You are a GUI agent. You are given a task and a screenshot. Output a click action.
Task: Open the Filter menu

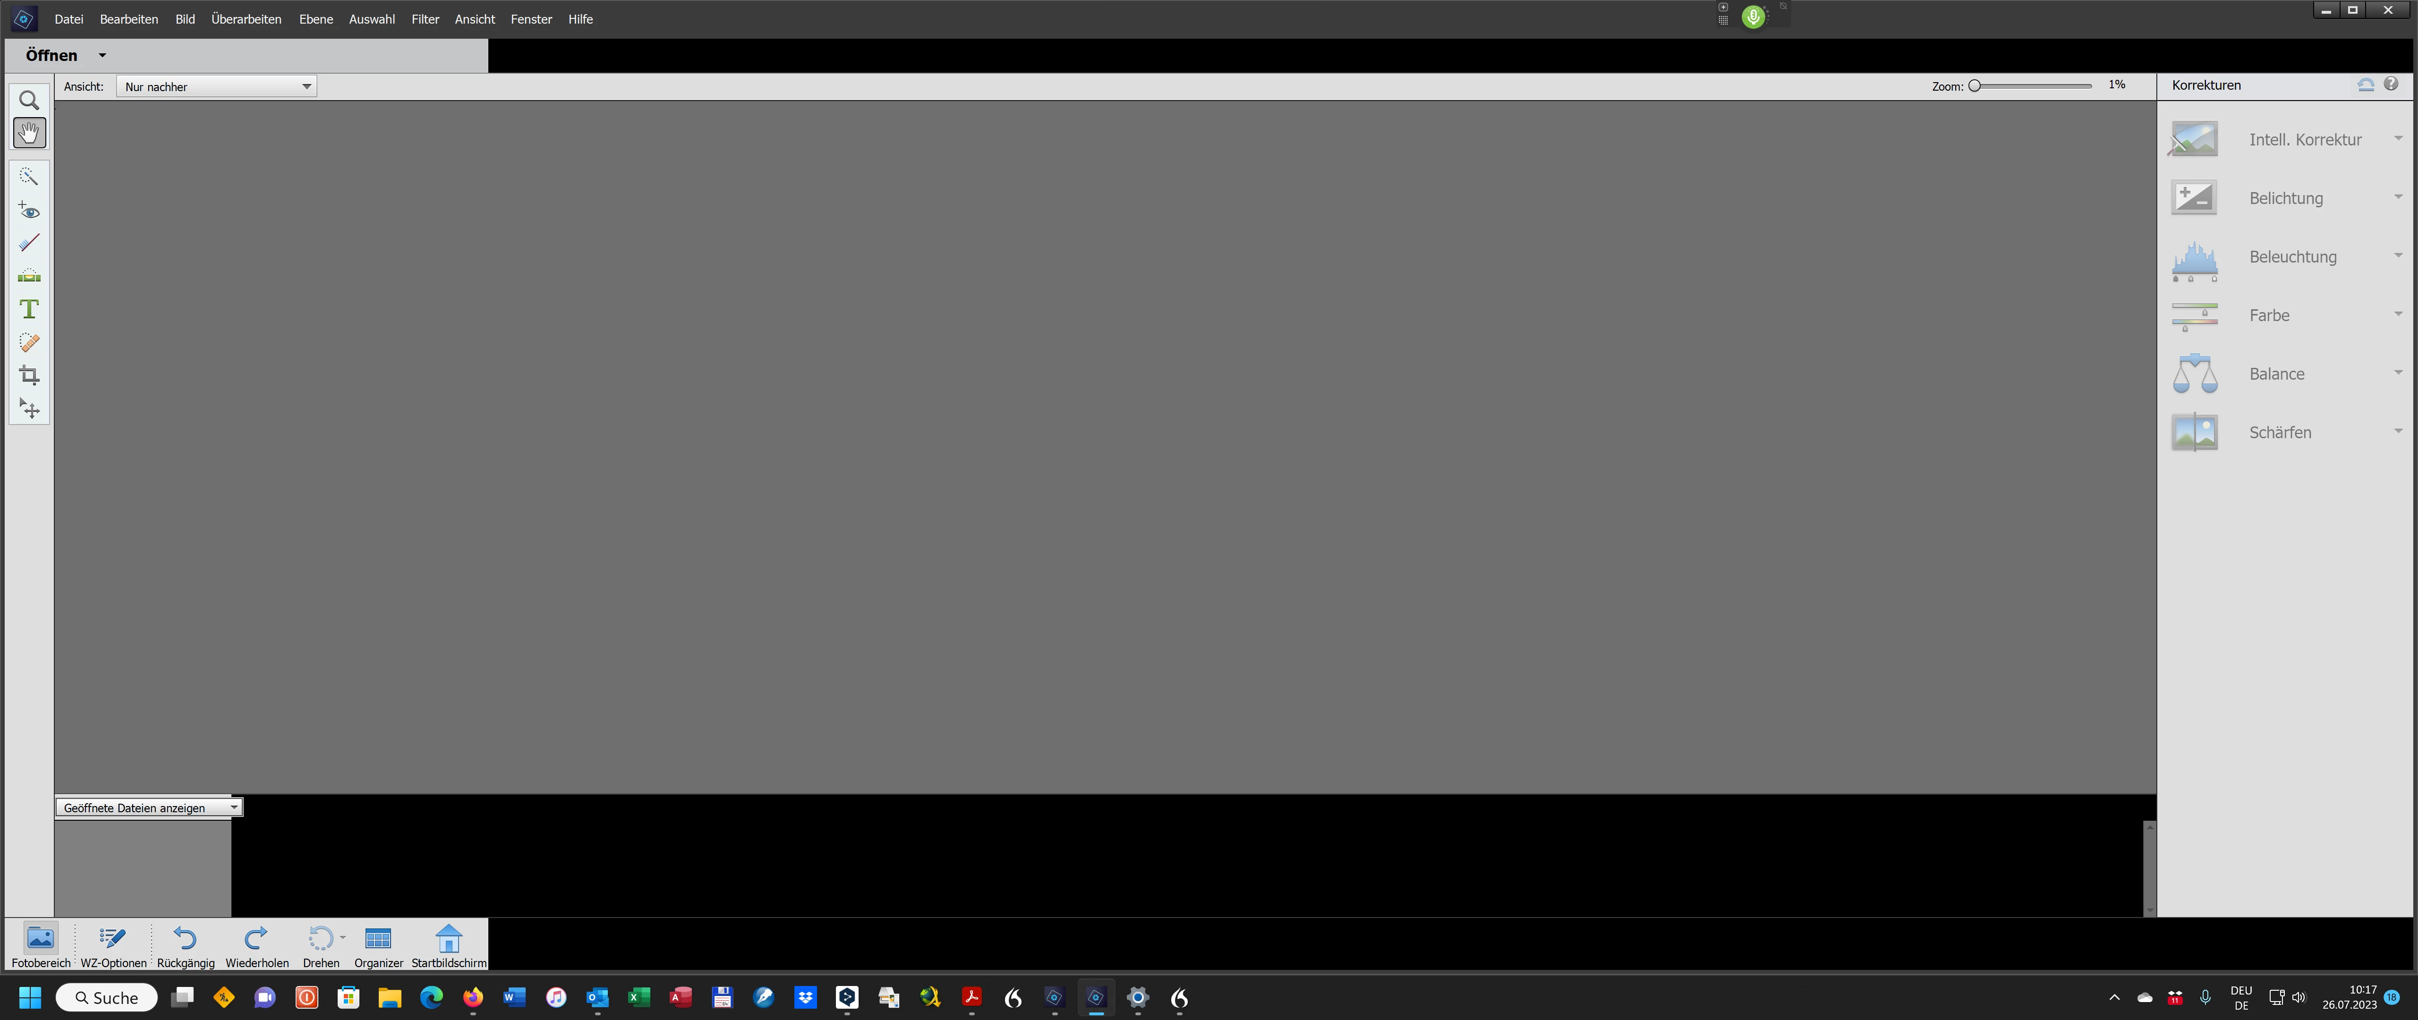point(424,19)
